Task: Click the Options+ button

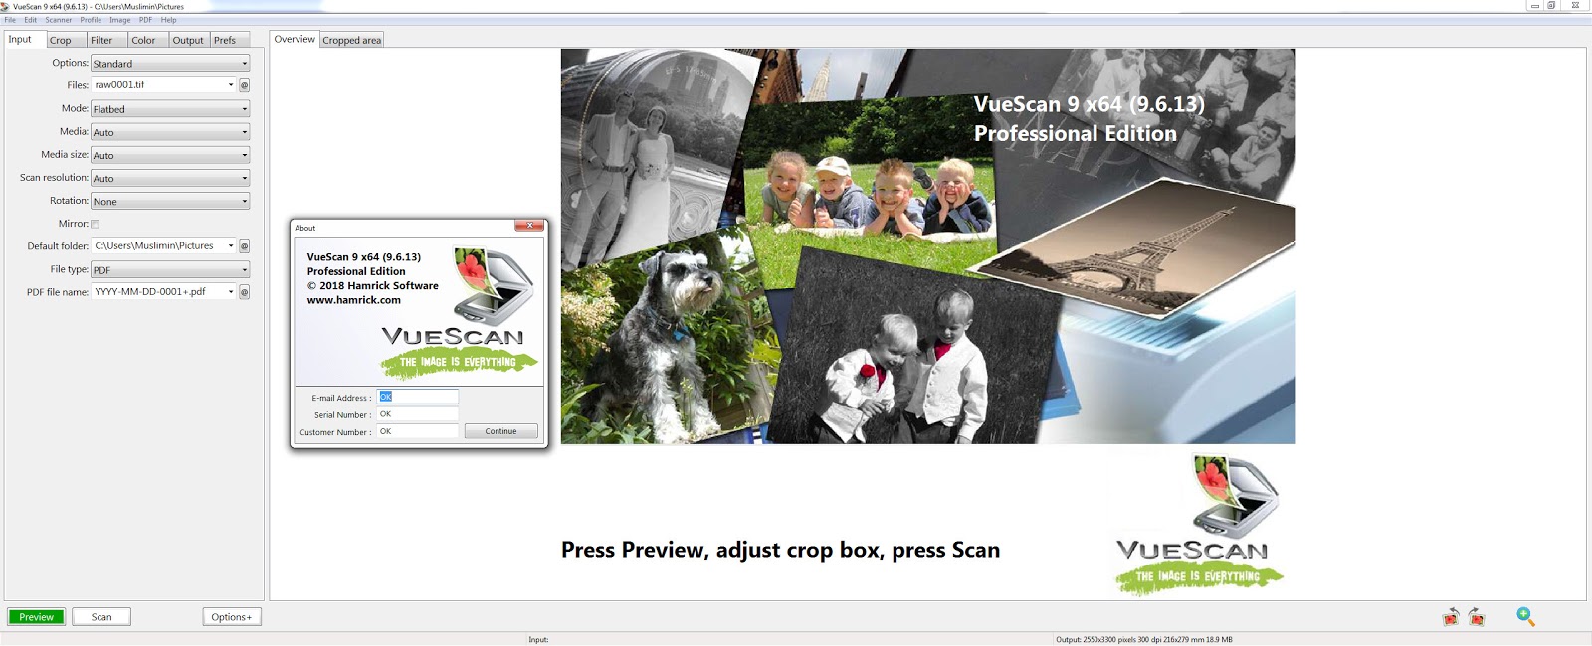Action: click(232, 617)
